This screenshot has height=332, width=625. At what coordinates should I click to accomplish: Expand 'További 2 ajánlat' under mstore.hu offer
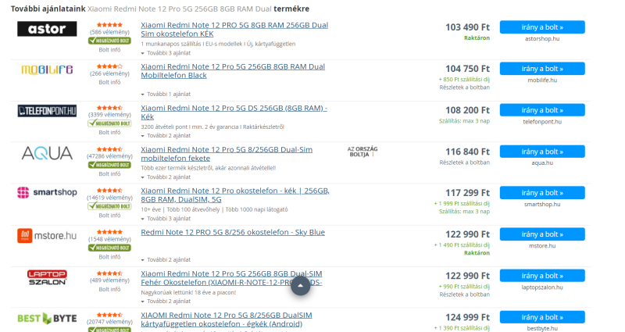pos(166,259)
